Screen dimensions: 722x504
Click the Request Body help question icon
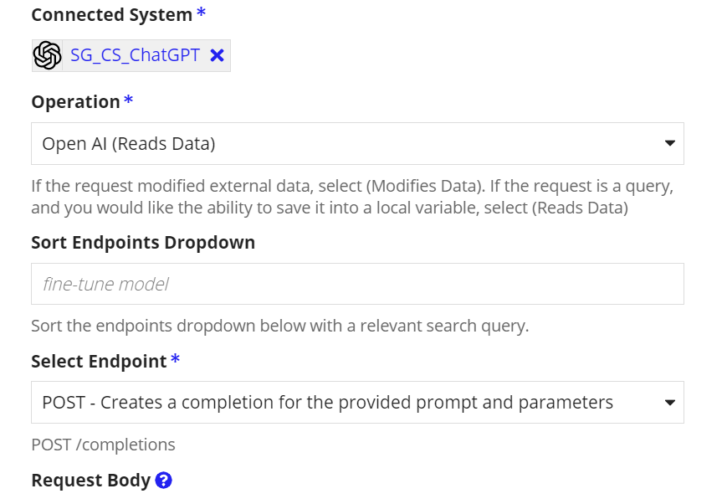point(164,481)
